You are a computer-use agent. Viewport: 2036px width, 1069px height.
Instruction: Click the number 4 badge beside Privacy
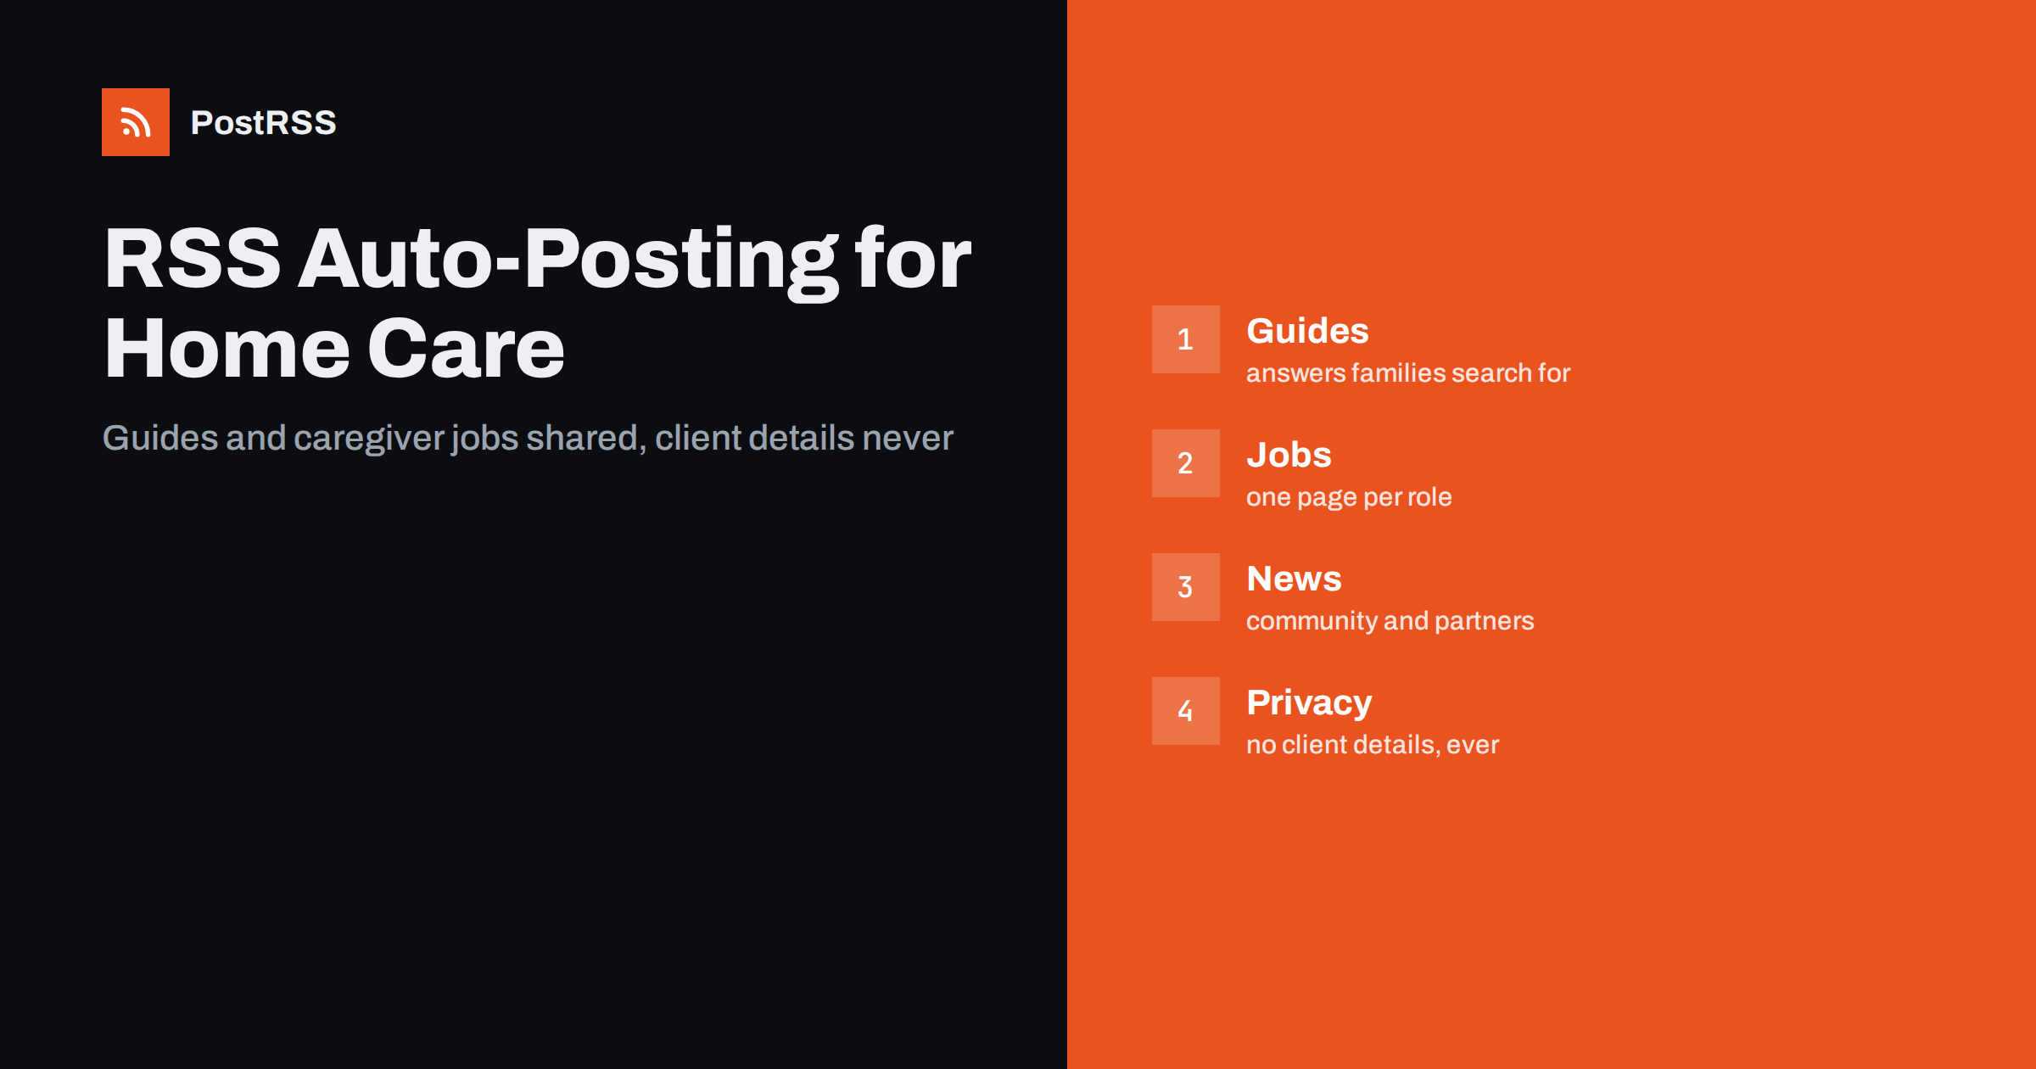point(1186,711)
